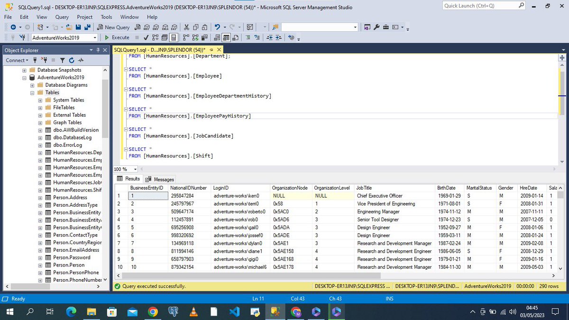Click the Decrease Indent icon
The width and height of the screenshot is (569, 320).
pos(269,37)
